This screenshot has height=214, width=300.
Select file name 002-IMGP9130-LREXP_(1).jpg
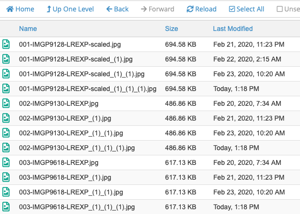point(65,118)
